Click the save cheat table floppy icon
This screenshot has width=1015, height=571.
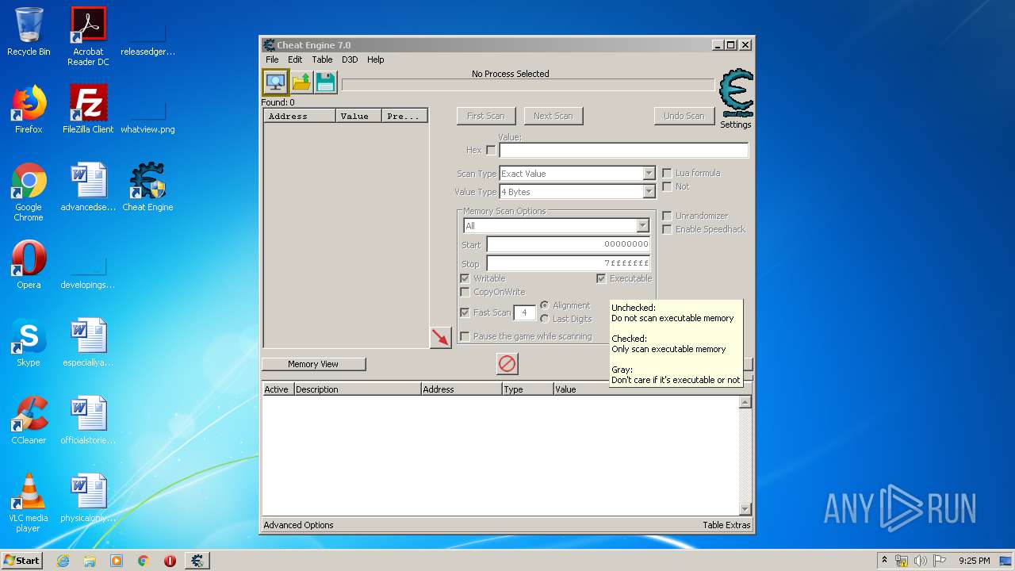point(325,82)
